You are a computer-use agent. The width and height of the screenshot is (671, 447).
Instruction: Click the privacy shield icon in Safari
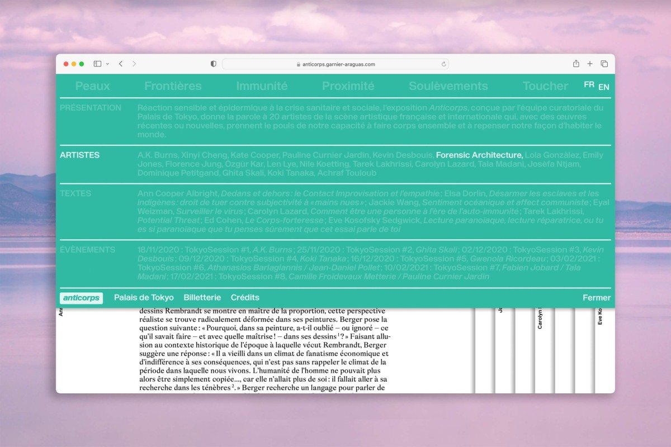(212, 64)
